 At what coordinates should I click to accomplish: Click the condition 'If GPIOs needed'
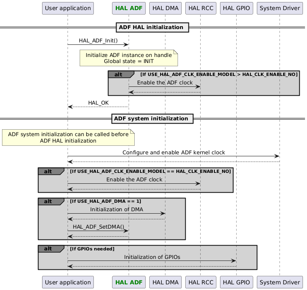pos(92,249)
